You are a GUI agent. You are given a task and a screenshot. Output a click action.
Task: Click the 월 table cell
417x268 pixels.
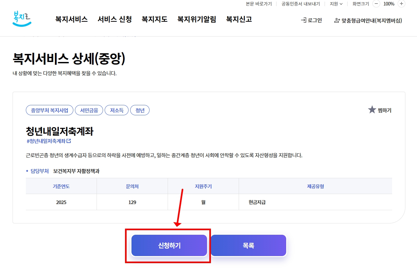203,202
